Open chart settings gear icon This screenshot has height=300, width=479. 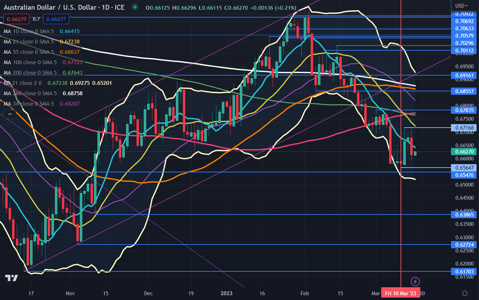click(465, 293)
